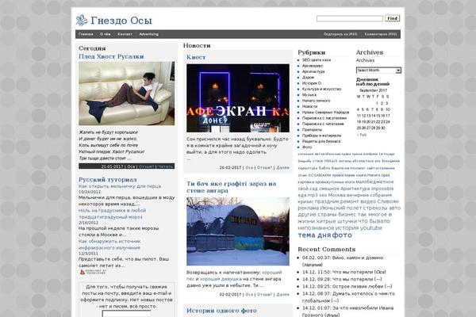The image size is (476, 317).
Task: Open the Приборы и материалы category
Action: coord(321,136)
